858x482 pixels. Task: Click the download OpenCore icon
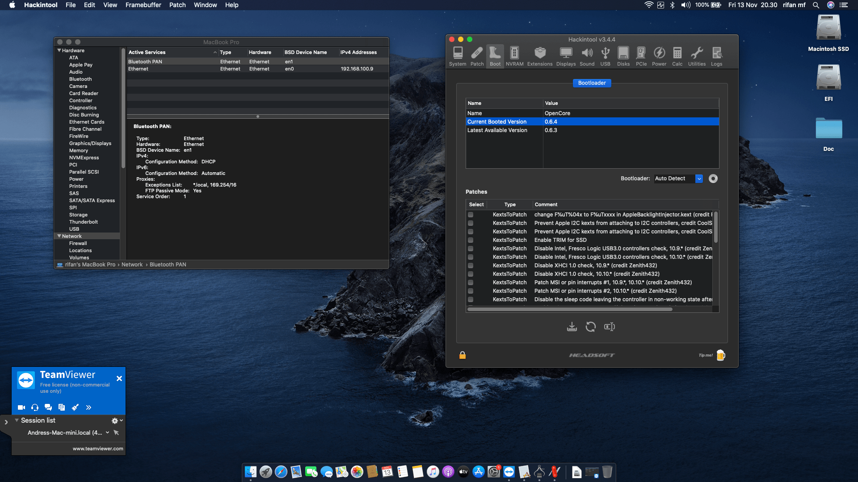[x=572, y=326]
